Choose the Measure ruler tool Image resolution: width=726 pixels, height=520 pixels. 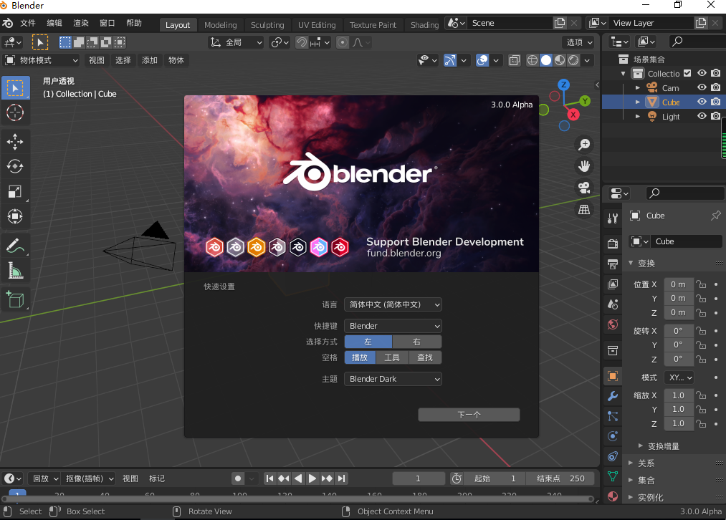point(15,270)
